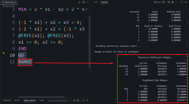
Task: Click 'Slack or Surplus' column header
Action: (153, 26)
